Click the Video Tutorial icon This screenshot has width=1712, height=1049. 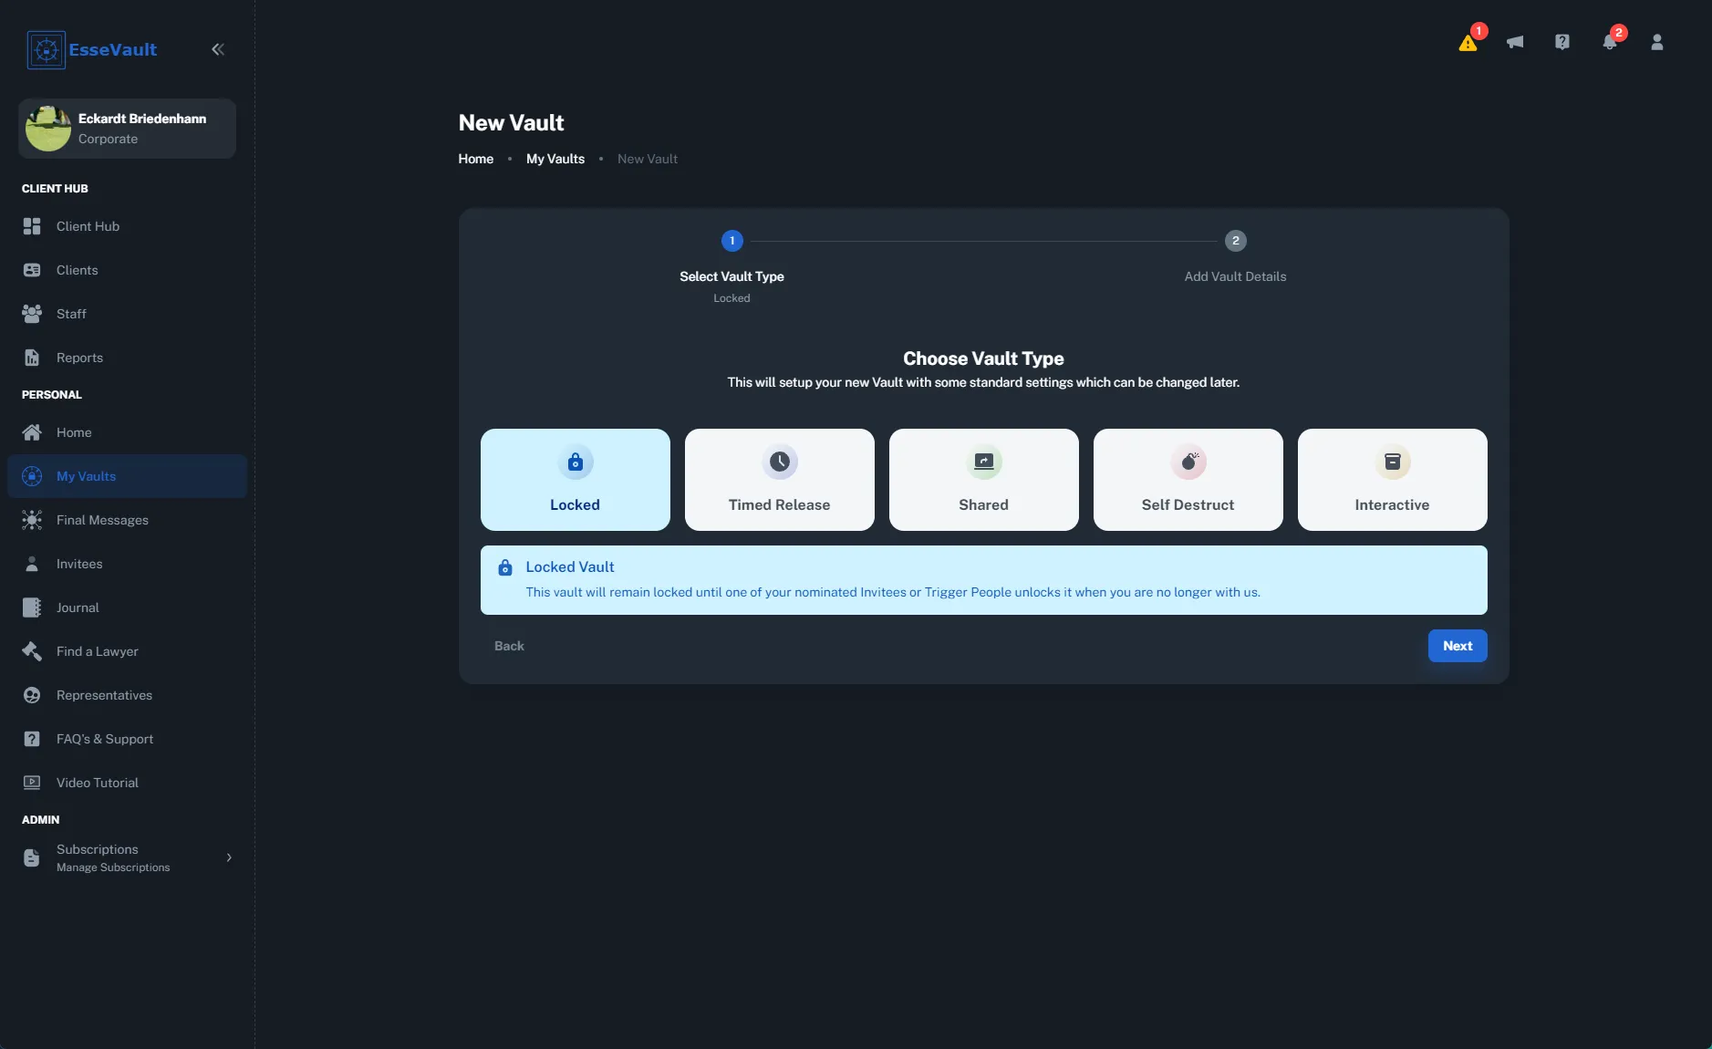coord(32,783)
